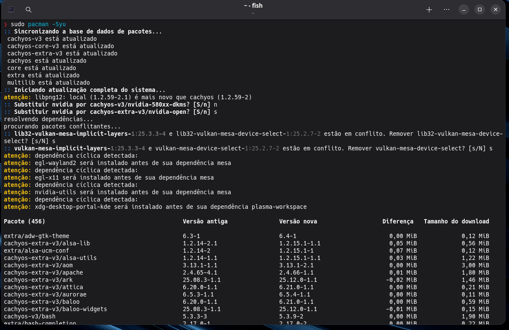Click the cachyos-extra-v3/apache package name

click(x=43, y=272)
